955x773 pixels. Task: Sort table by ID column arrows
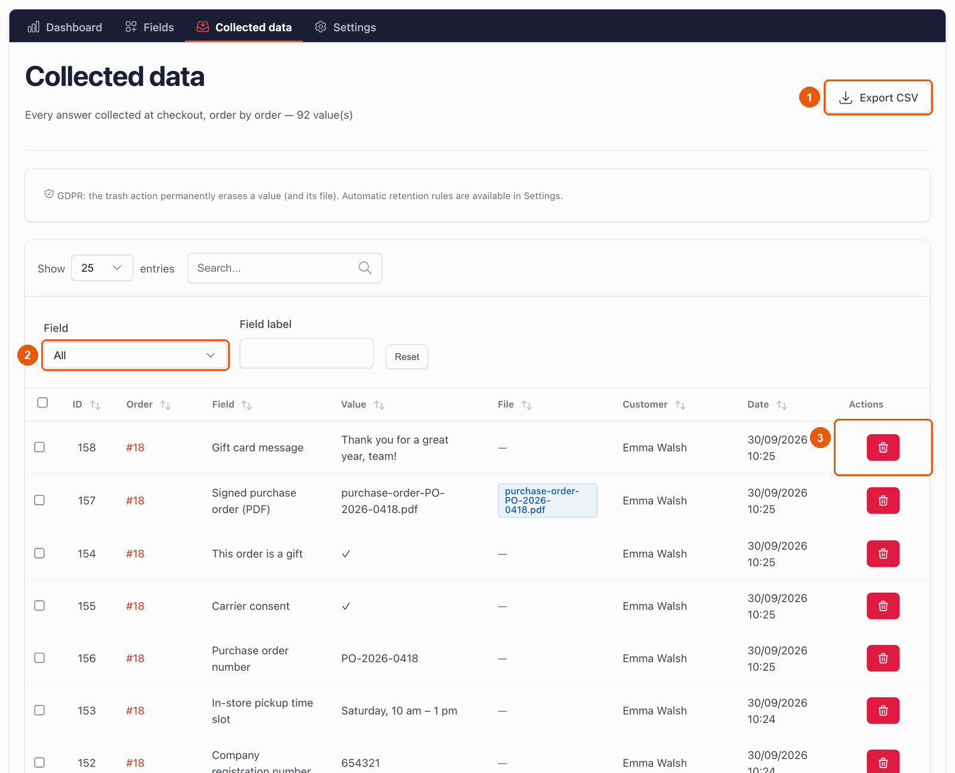(x=95, y=405)
